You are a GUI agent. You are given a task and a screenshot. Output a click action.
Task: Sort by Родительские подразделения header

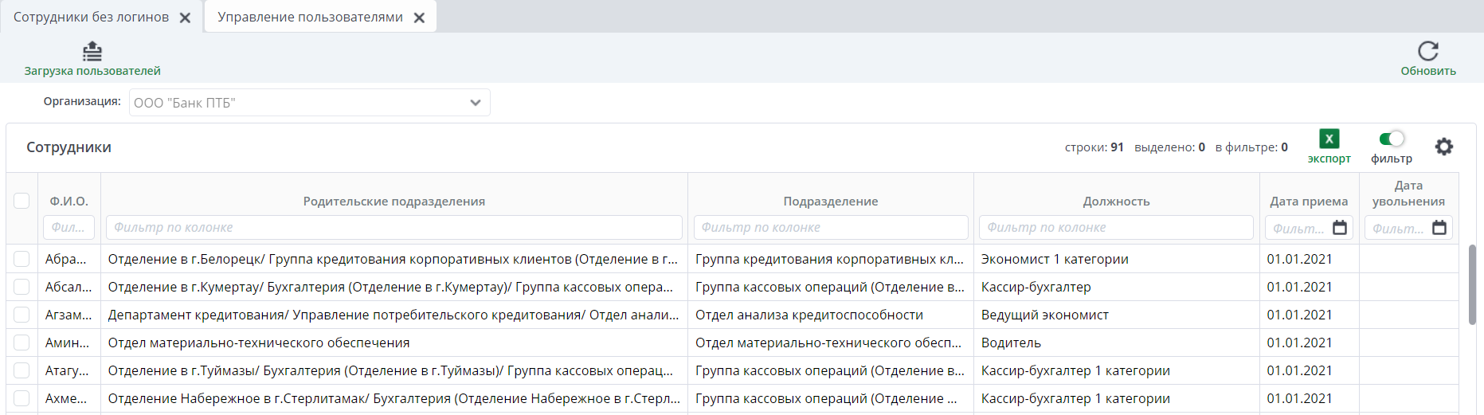pos(394,202)
